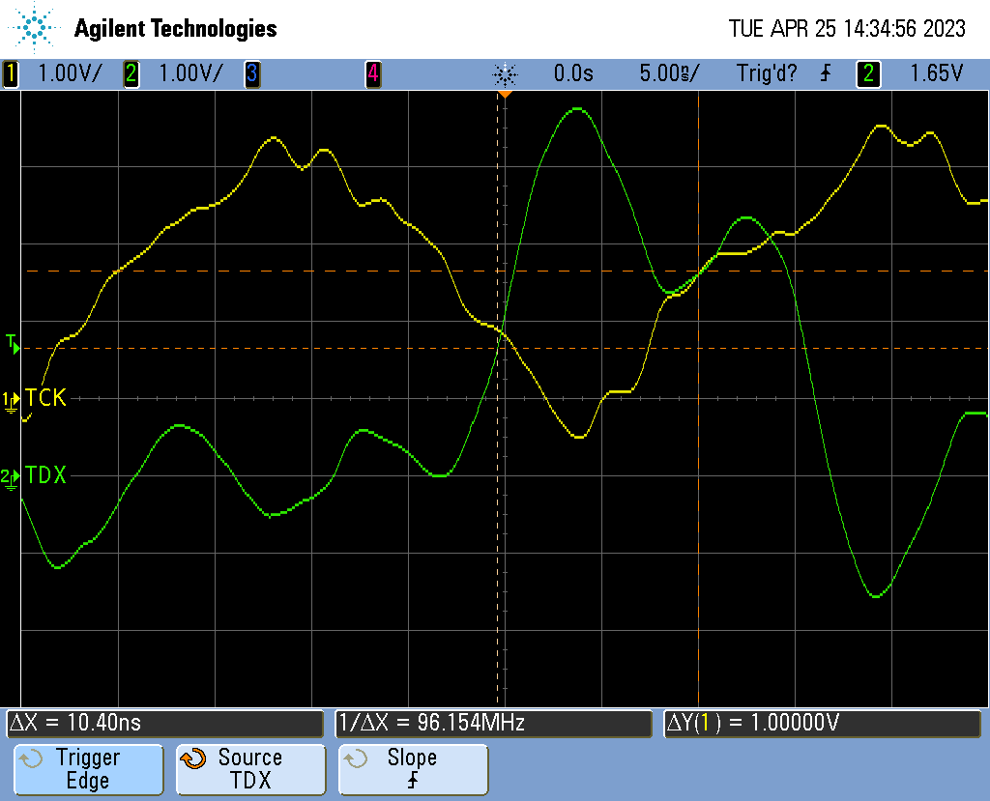The image size is (990, 801).
Task: Click the green trigger source 2 indicator beside 1.65V
Action: (868, 73)
